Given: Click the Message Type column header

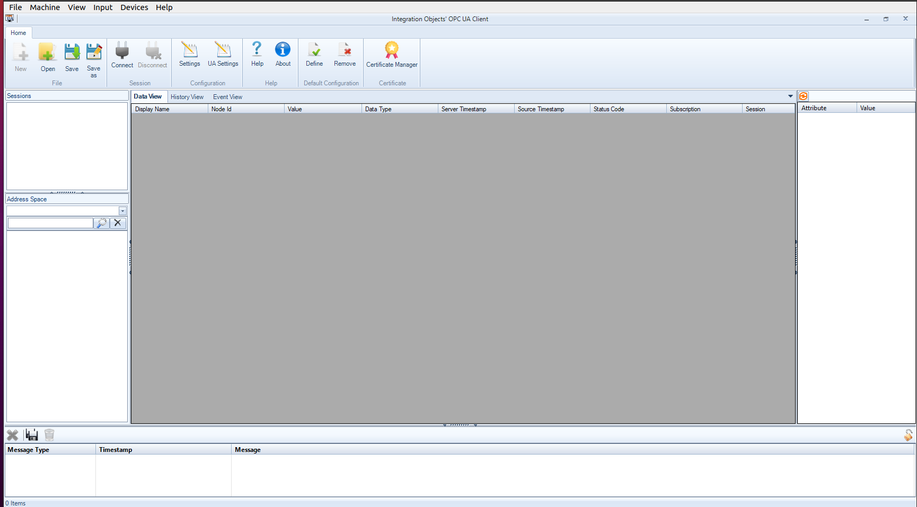Looking at the screenshot, I should pyautogui.click(x=50, y=450).
